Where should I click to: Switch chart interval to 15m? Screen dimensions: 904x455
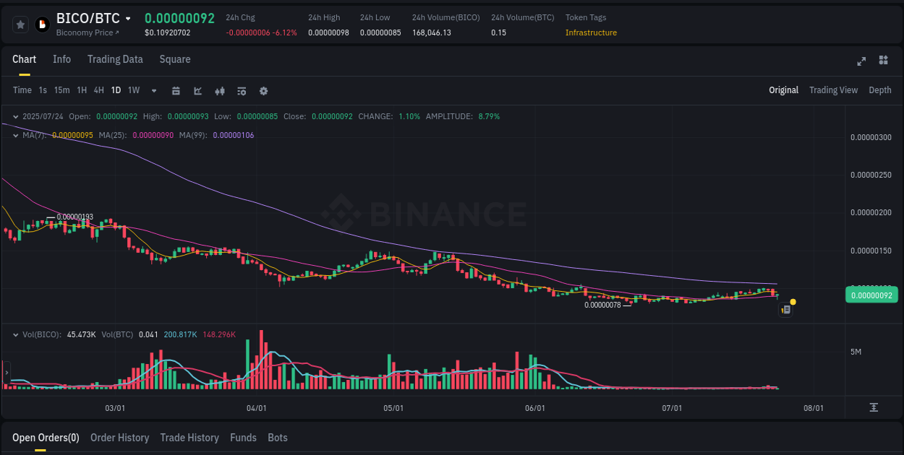click(x=61, y=90)
